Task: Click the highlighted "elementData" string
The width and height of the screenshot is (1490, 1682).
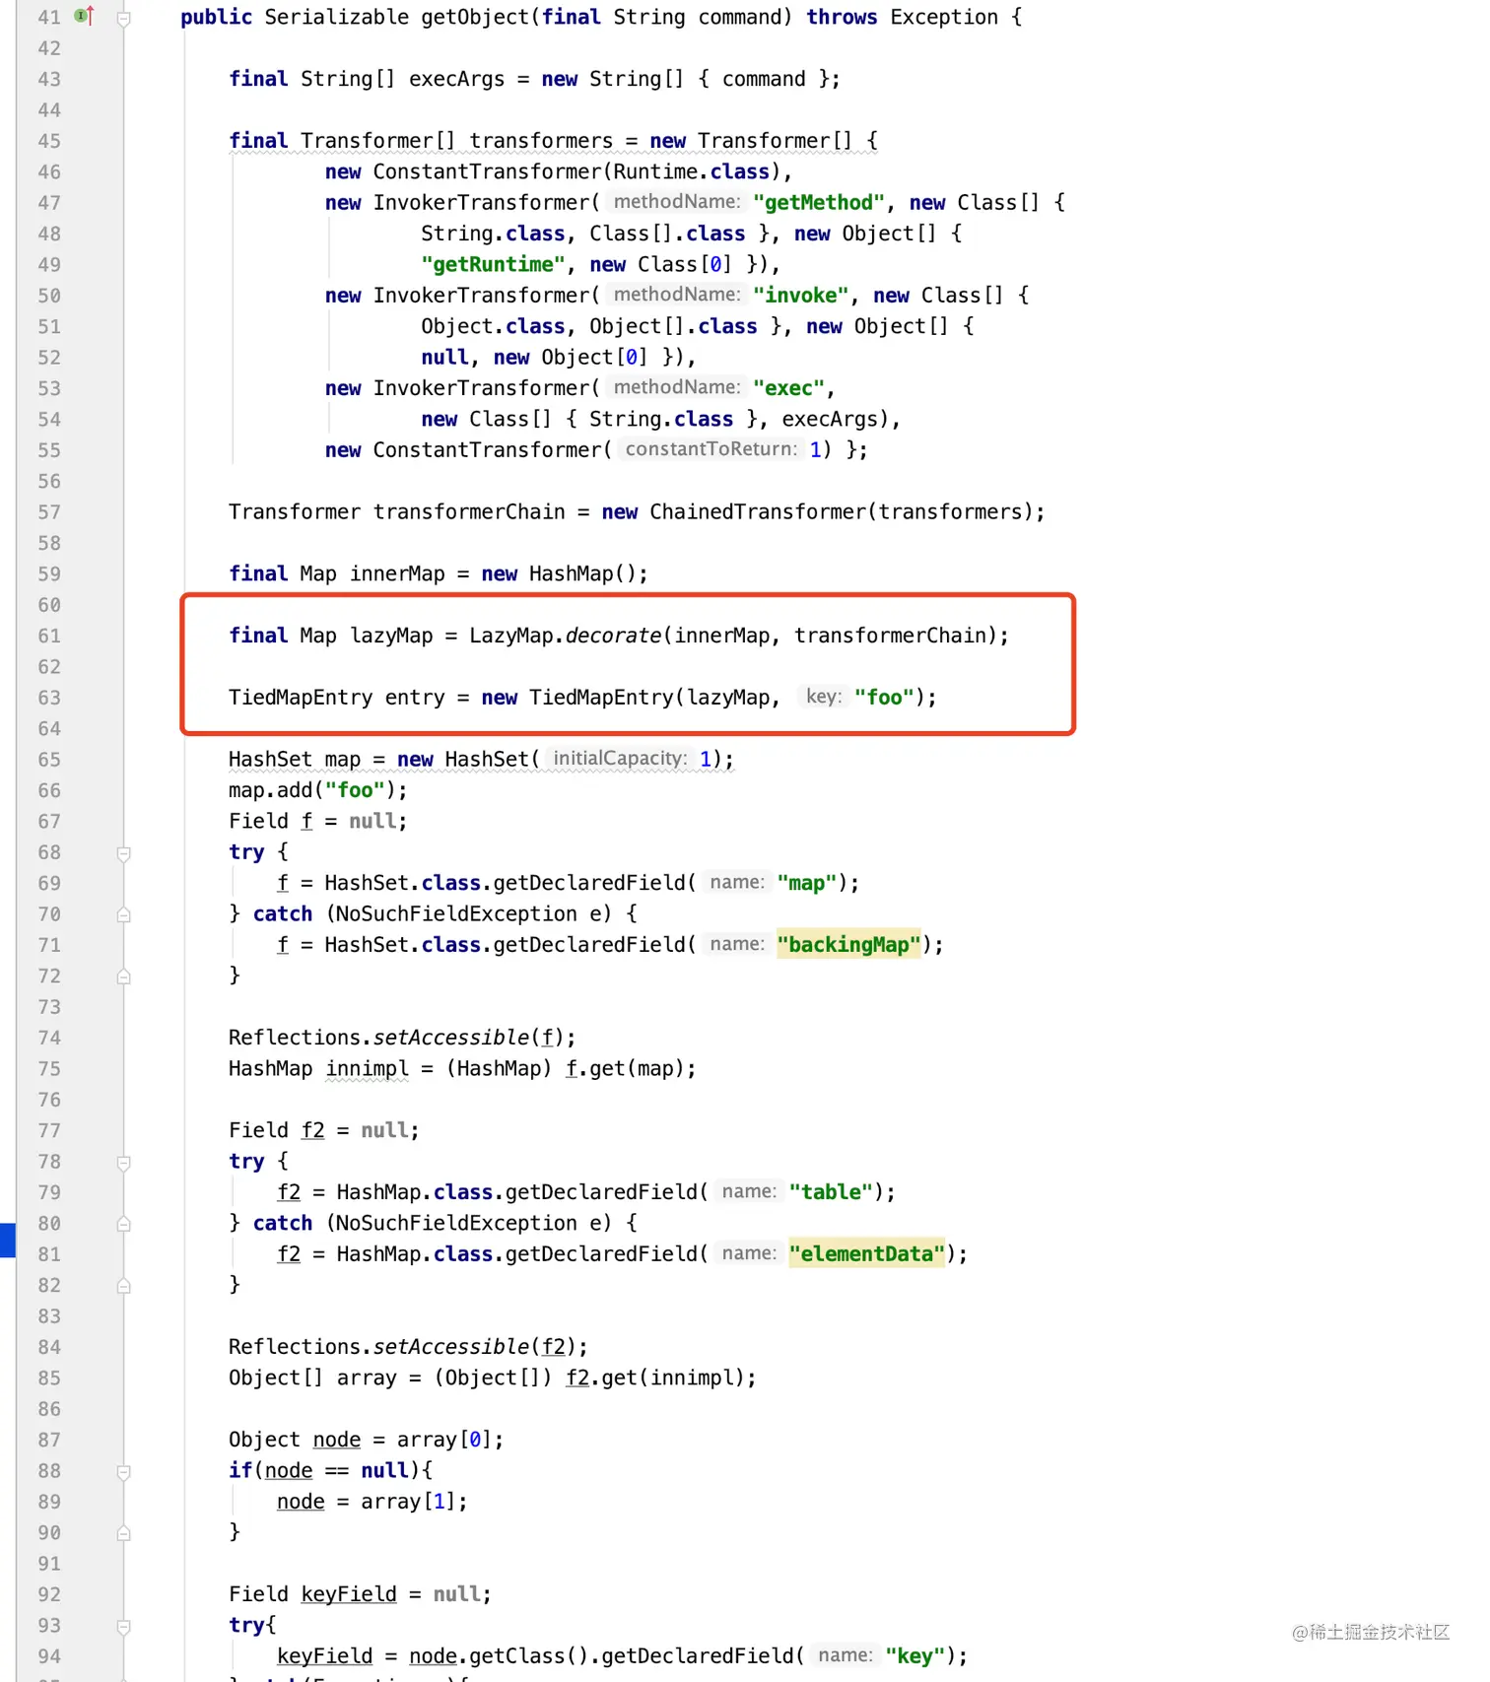Action: click(x=866, y=1254)
